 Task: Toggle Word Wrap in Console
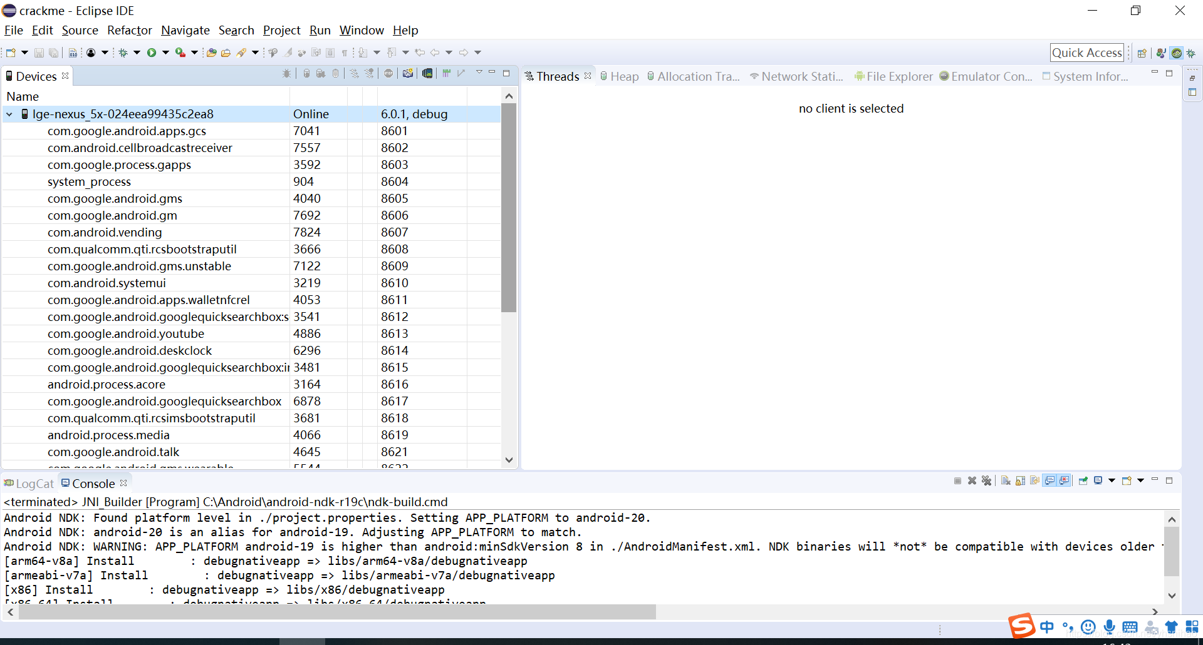pos(1034,480)
